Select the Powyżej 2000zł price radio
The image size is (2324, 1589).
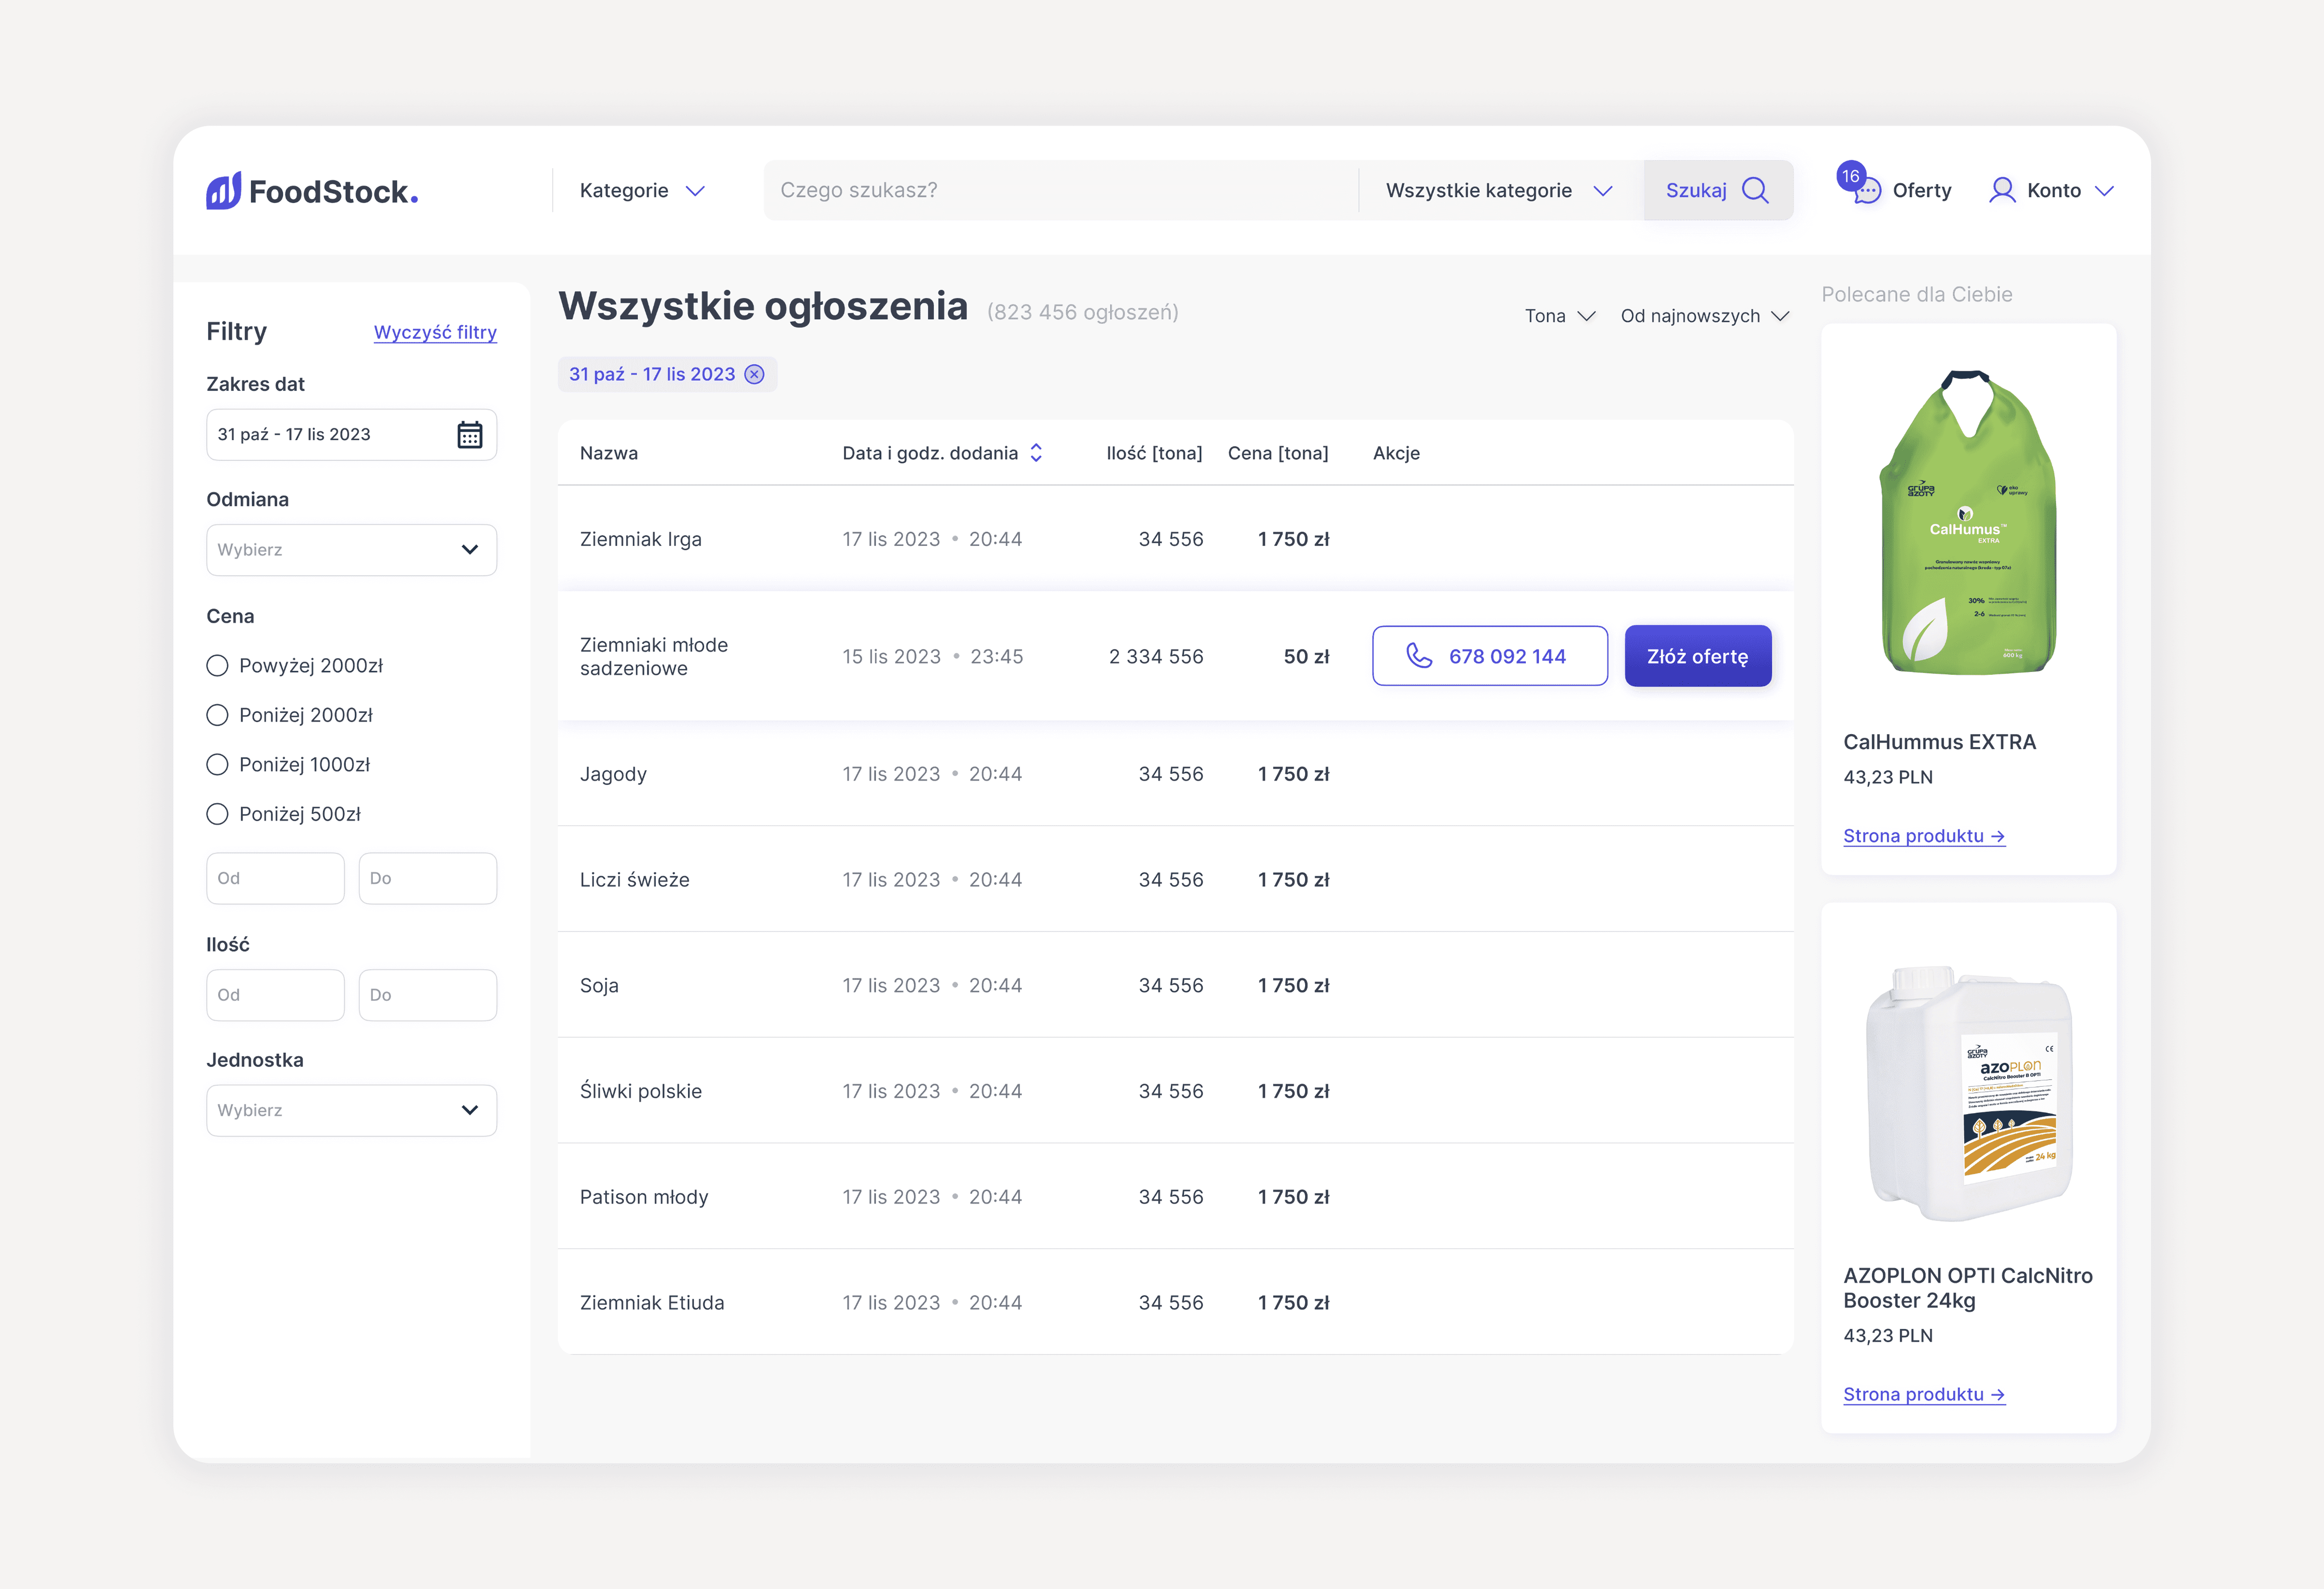217,666
